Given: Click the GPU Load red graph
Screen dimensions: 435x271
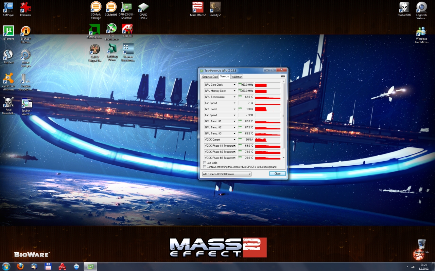Looking at the screenshot, I should (268, 109).
